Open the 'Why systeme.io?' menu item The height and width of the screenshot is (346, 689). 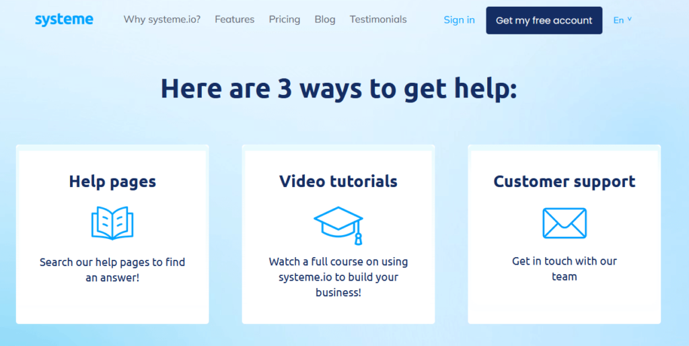tap(162, 20)
